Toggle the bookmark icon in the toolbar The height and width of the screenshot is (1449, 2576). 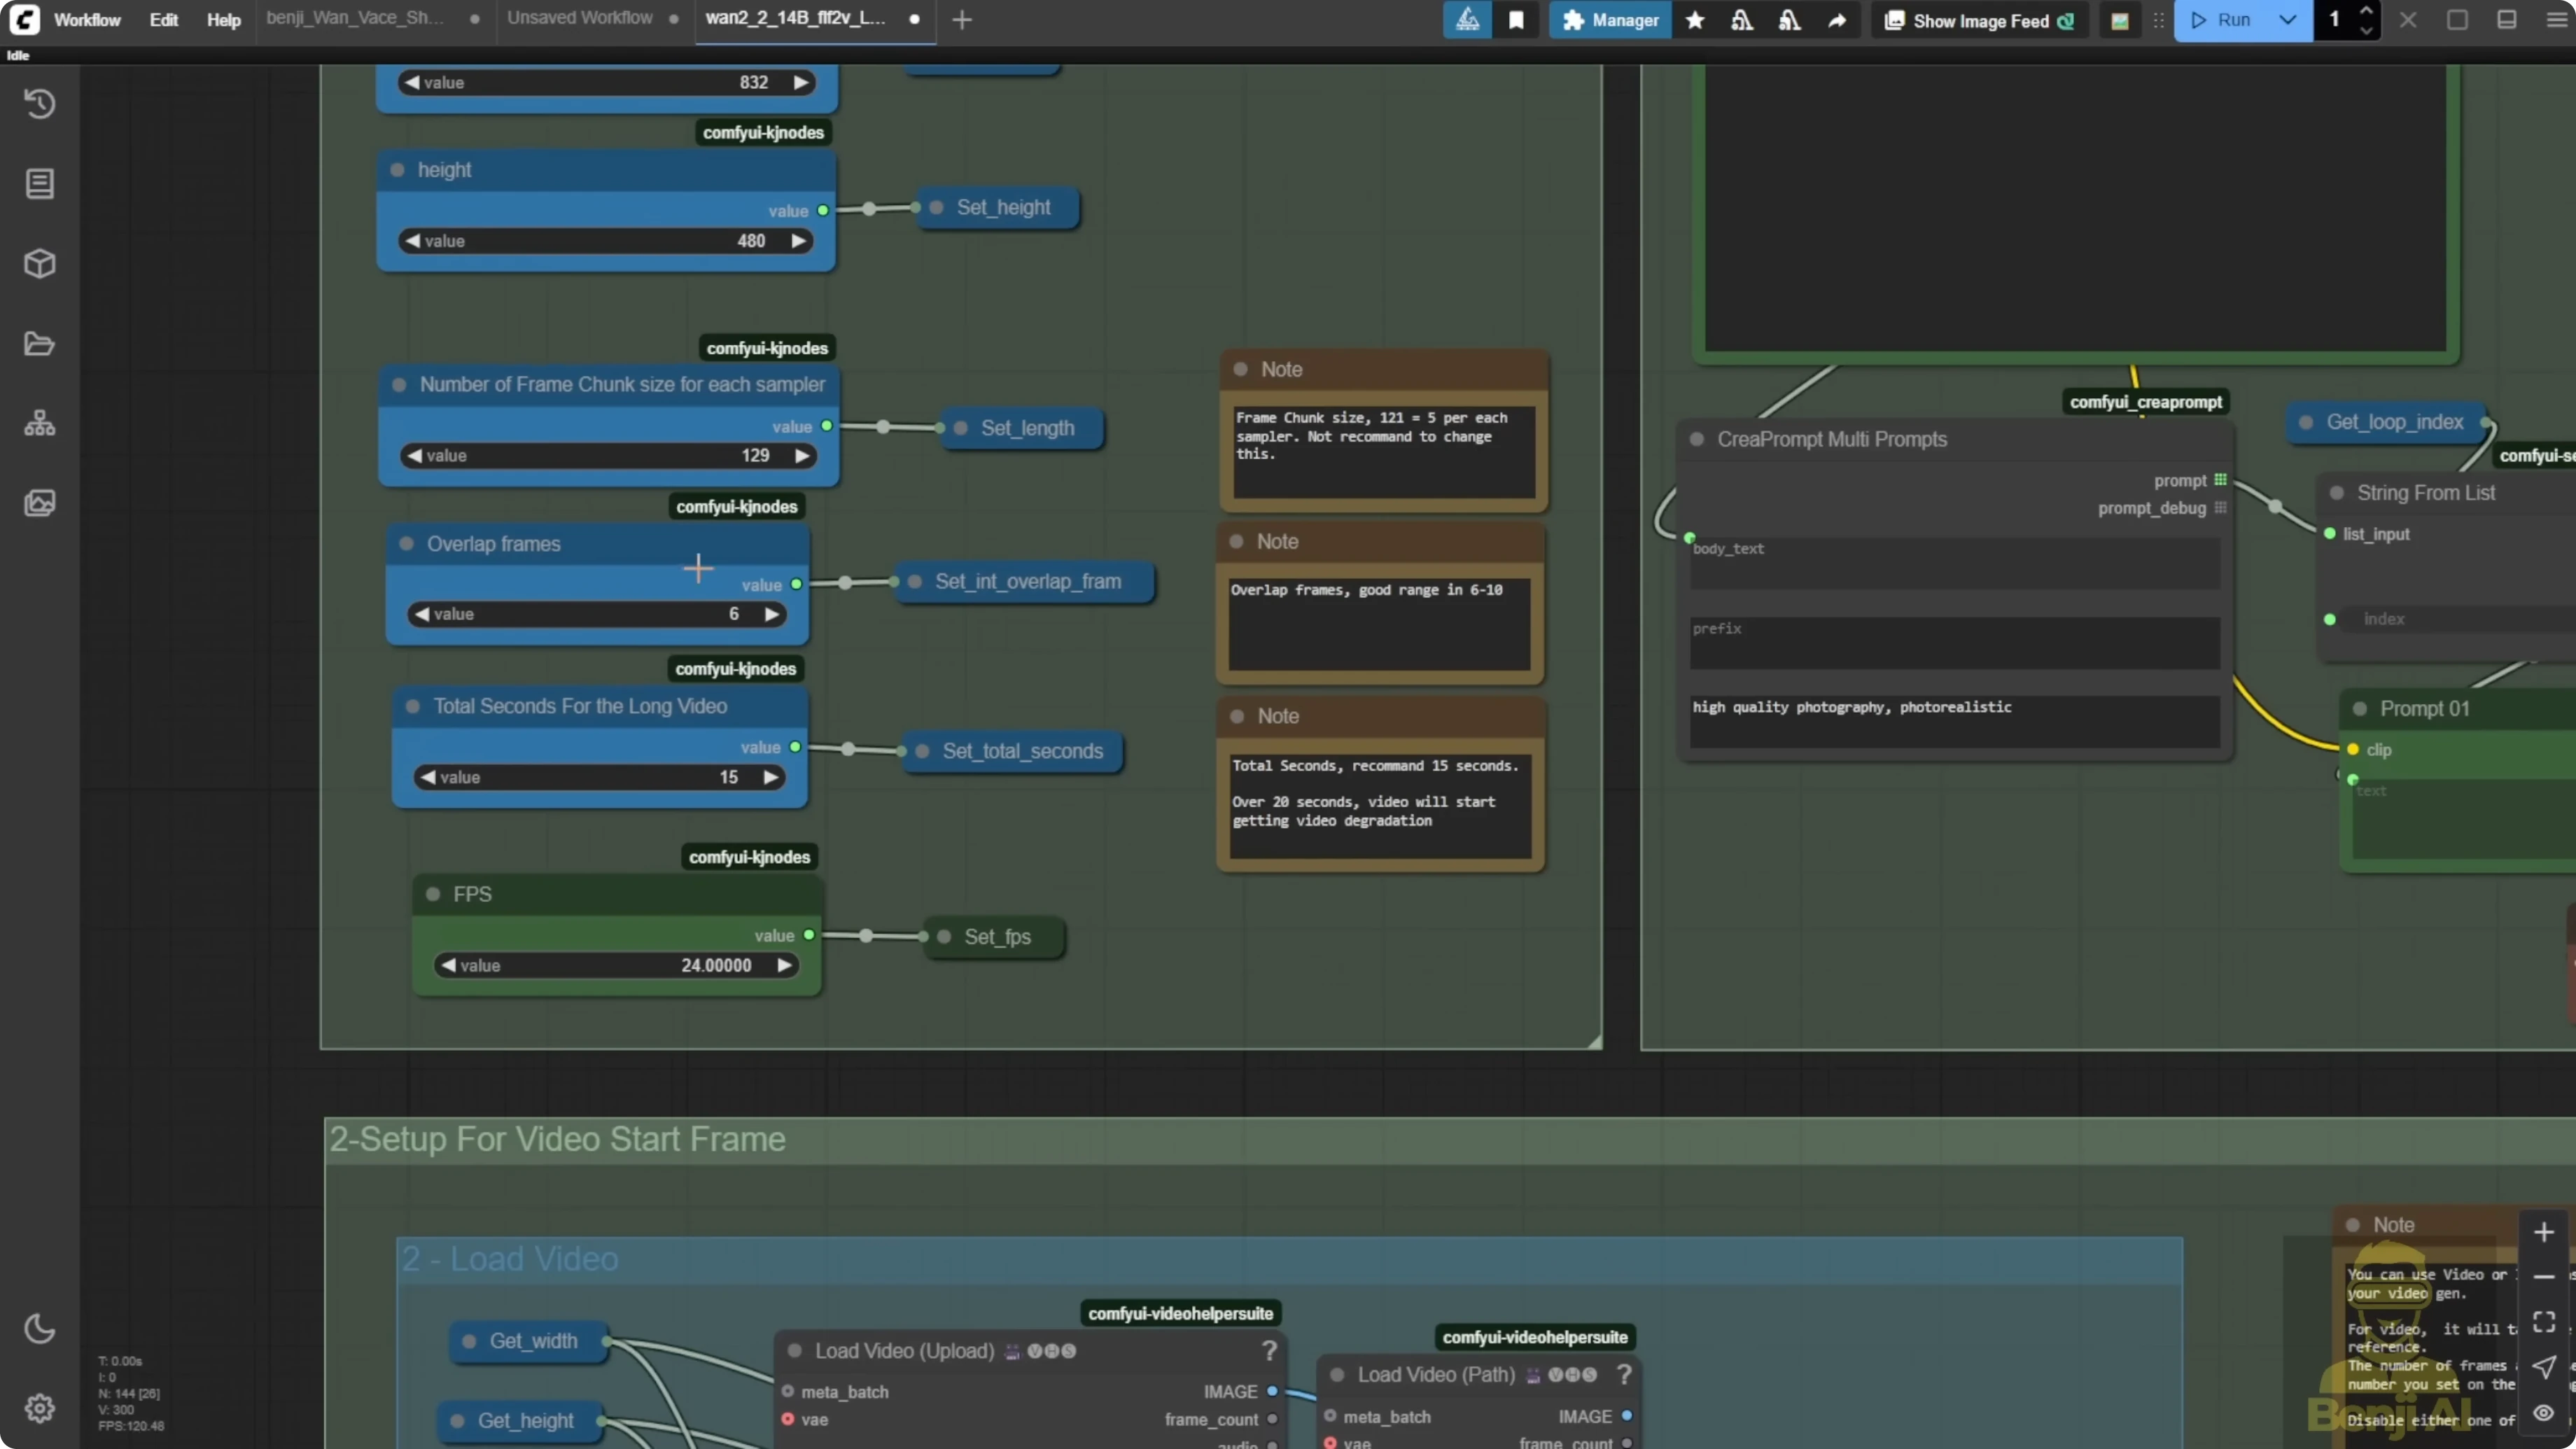point(1516,20)
